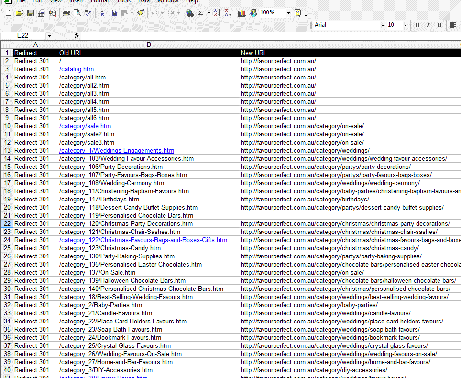Viewport: 461px width, 378px height.
Task: Open Print Preview
Action: pyautogui.click(x=77, y=13)
